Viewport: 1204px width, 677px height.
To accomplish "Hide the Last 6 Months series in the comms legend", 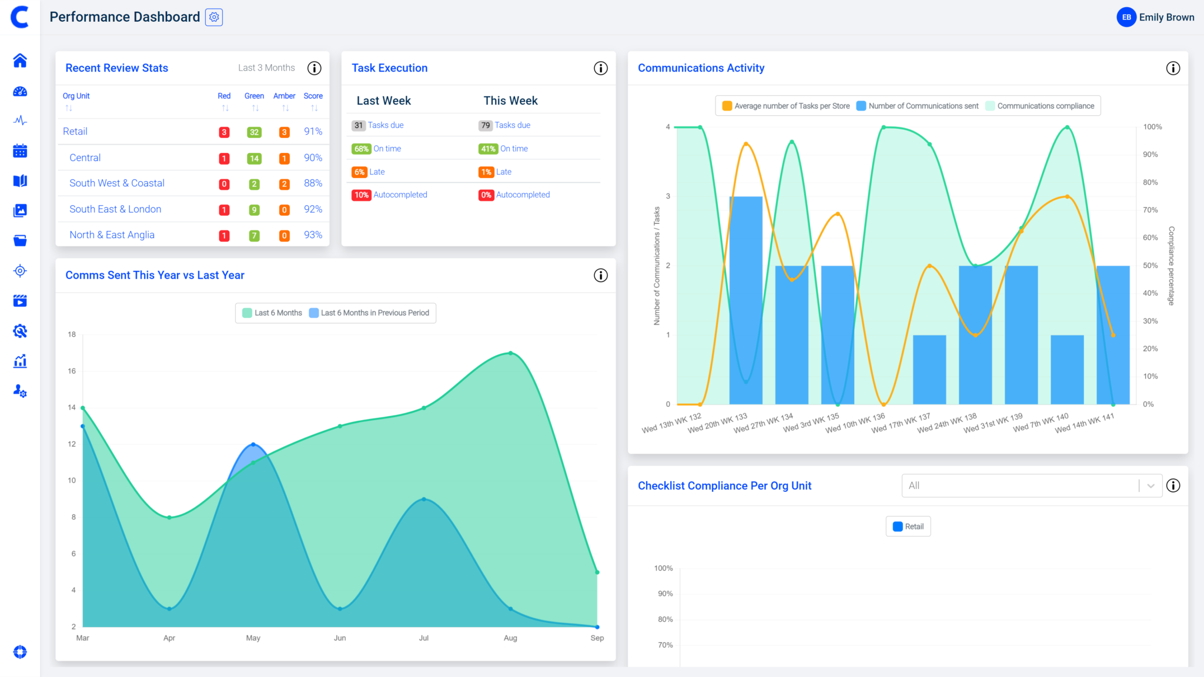I will coord(271,313).
